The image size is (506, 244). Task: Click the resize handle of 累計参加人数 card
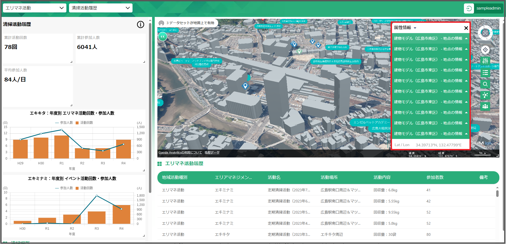click(144, 62)
